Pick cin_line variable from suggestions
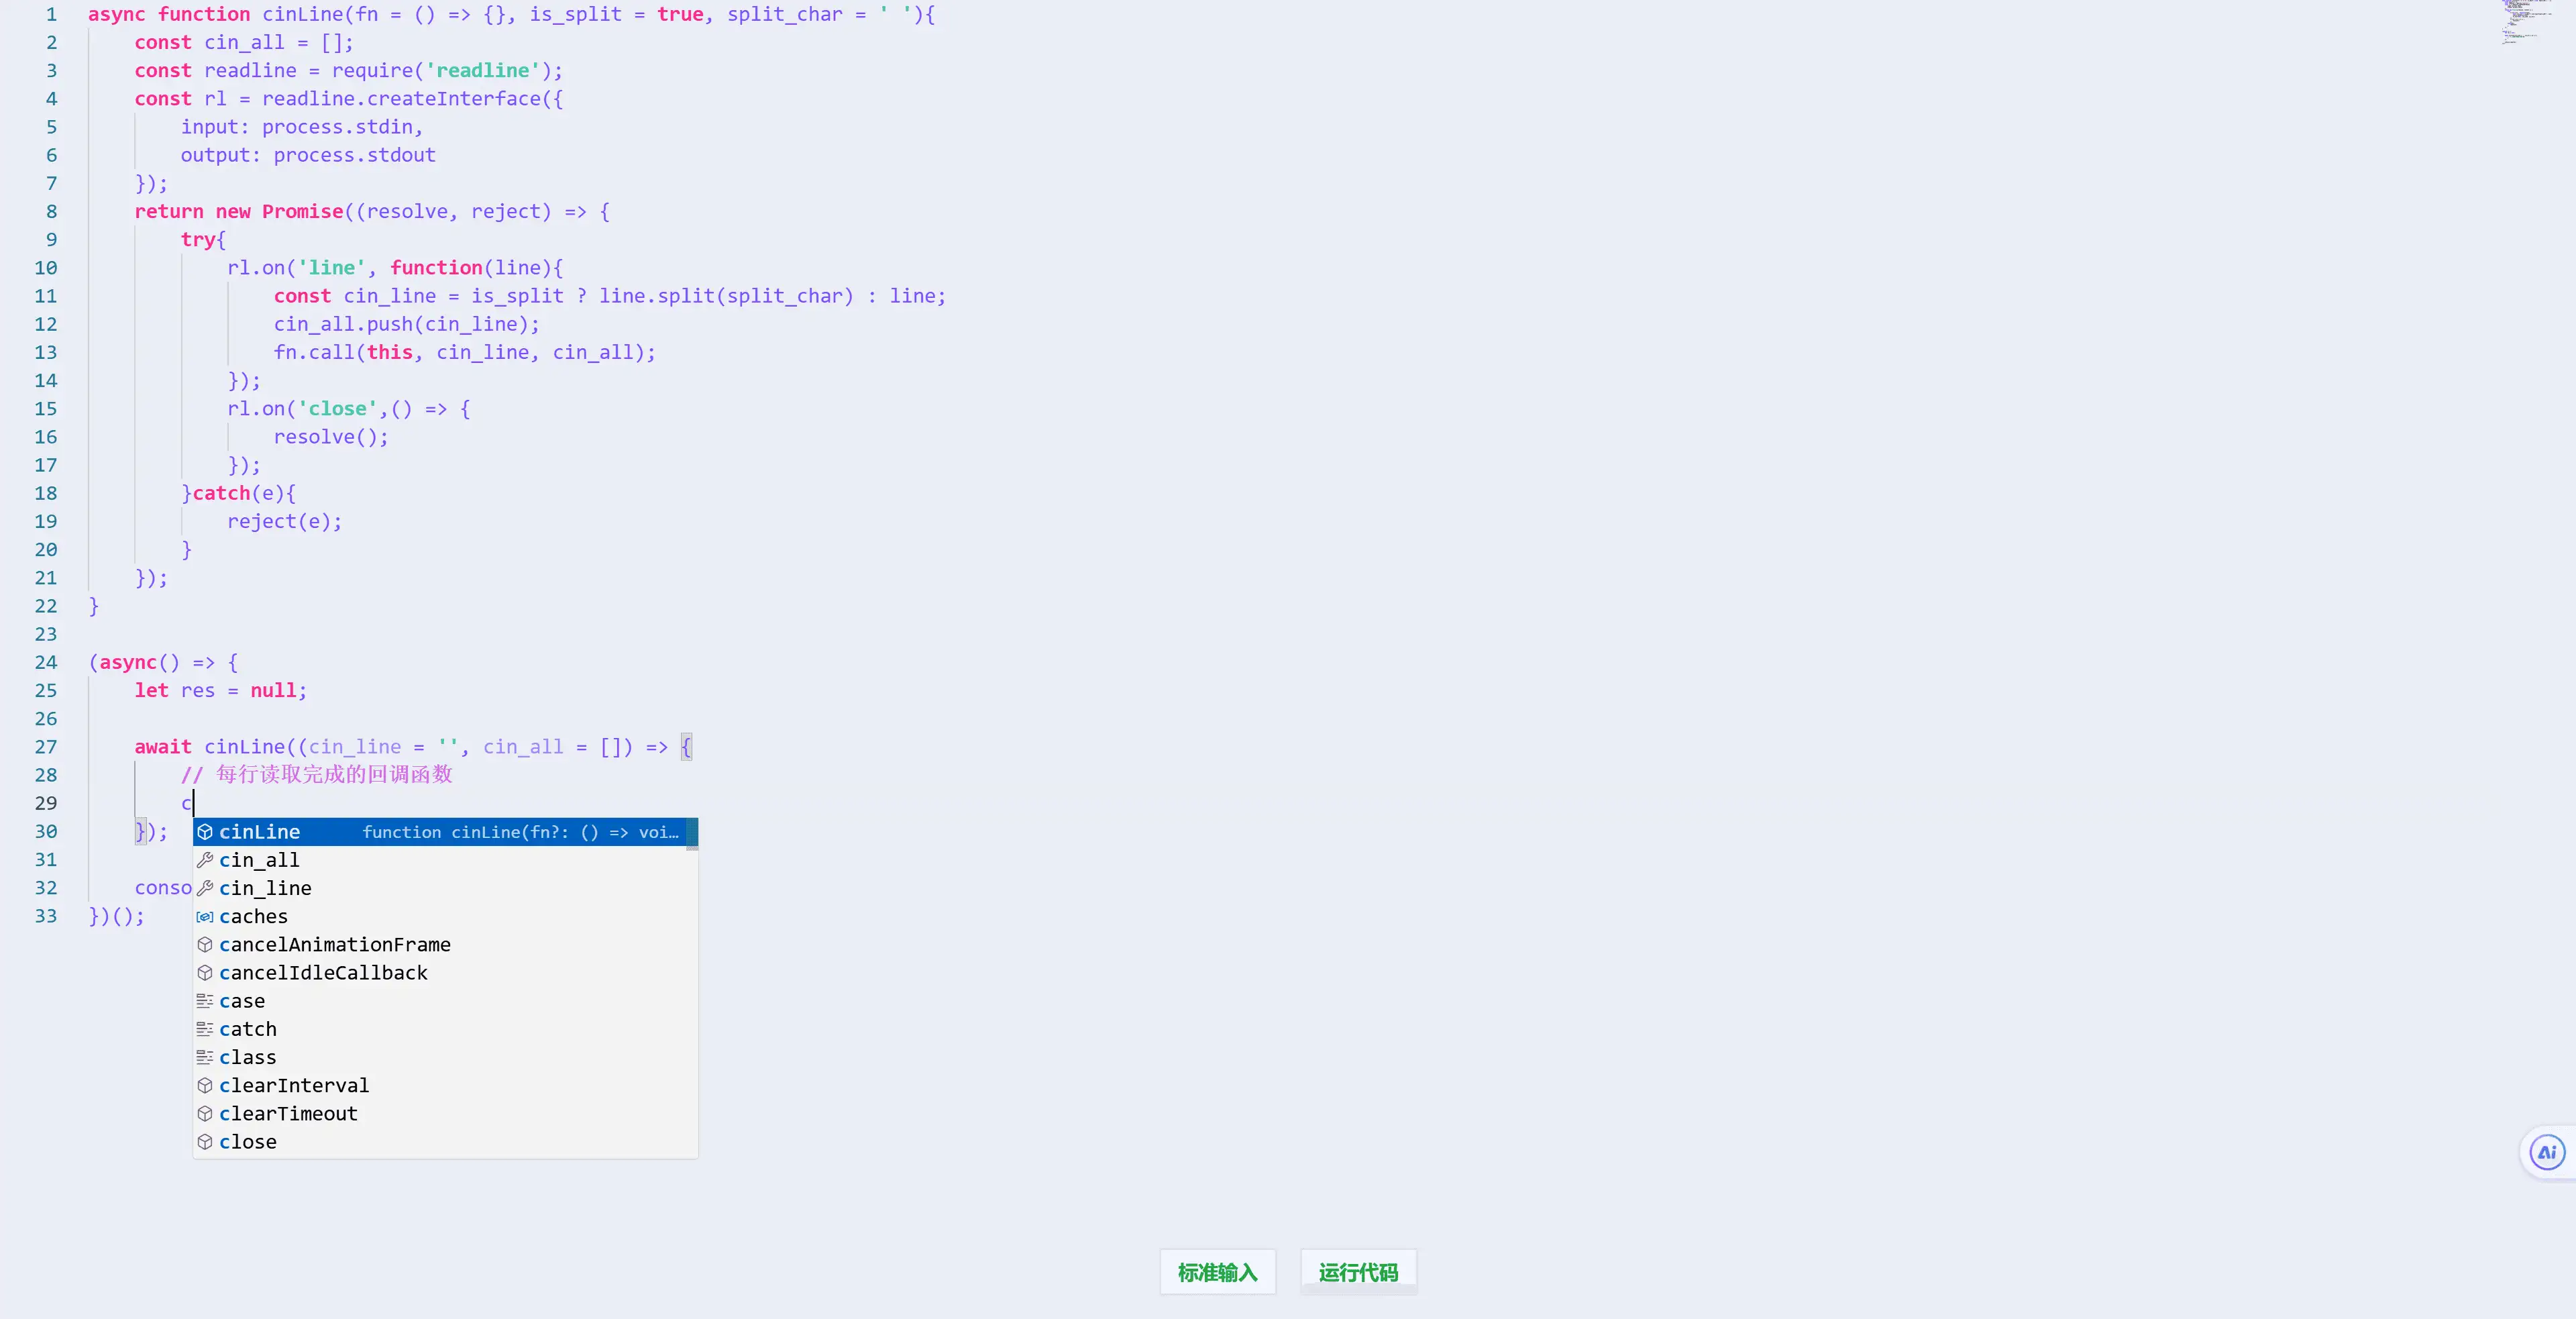The height and width of the screenshot is (1319, 2576). click(x=265, y=888)
